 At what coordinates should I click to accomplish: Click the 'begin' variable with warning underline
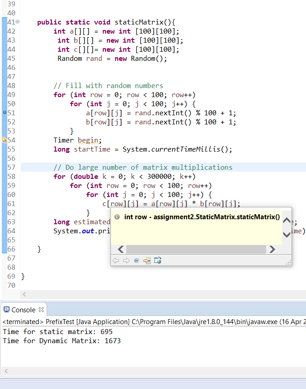click(88, 140)
